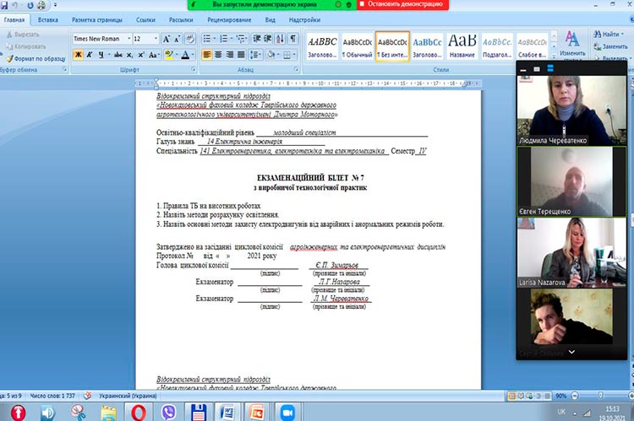
Task: Click the font color swatch letter A
Action: pos(186,55)
